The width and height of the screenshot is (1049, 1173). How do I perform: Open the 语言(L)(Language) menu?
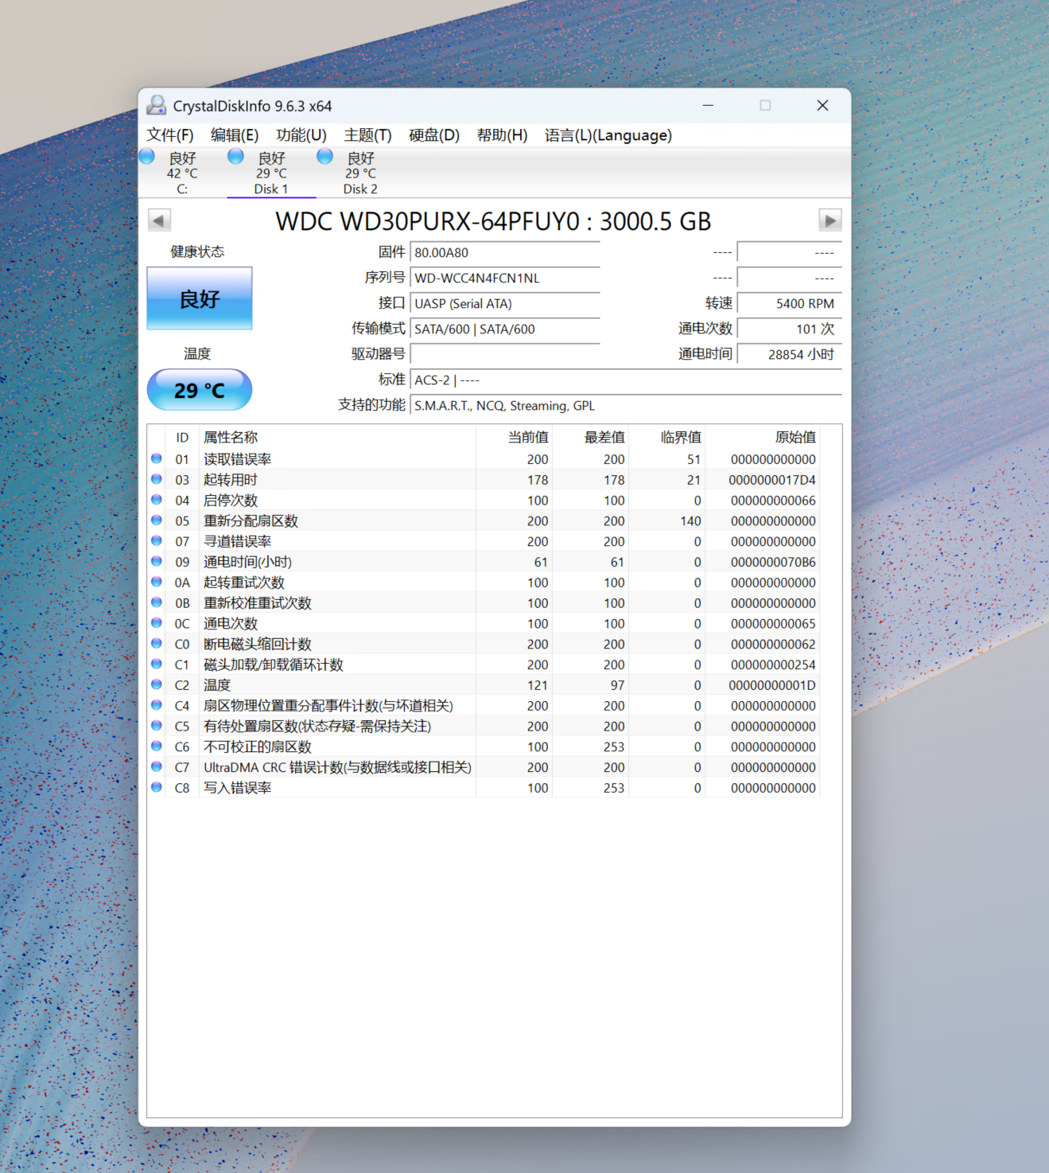pos(608,135)
